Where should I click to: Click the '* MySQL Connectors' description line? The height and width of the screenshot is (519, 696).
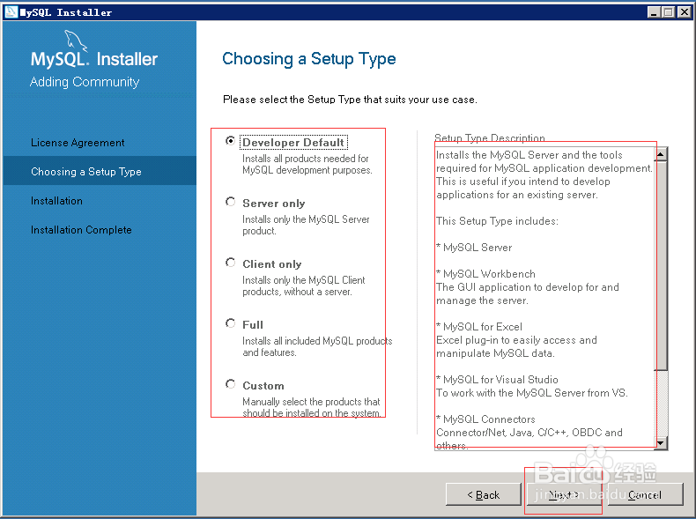pos(485,419)
